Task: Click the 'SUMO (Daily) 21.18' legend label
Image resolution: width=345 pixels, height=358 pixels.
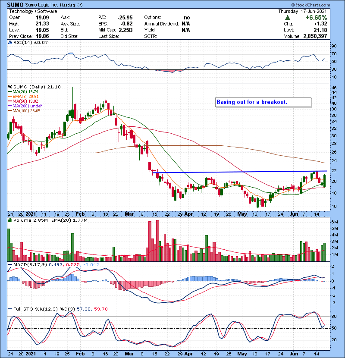Action: (x=37, y=87)
